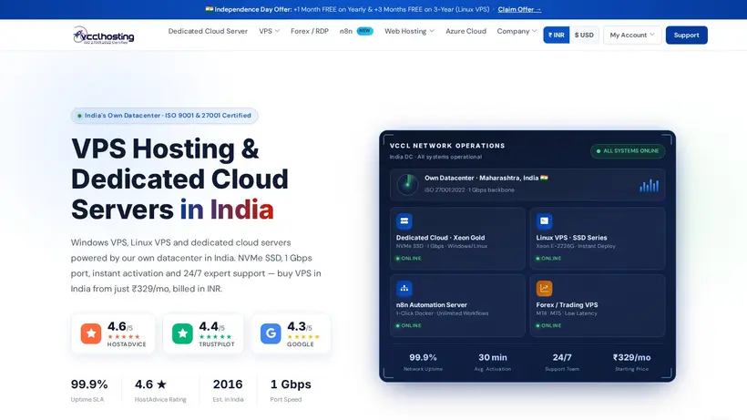The height and width of the screenshot is (420, 747).
Task: Open the My Account dropdown
Action: [632, 36]
